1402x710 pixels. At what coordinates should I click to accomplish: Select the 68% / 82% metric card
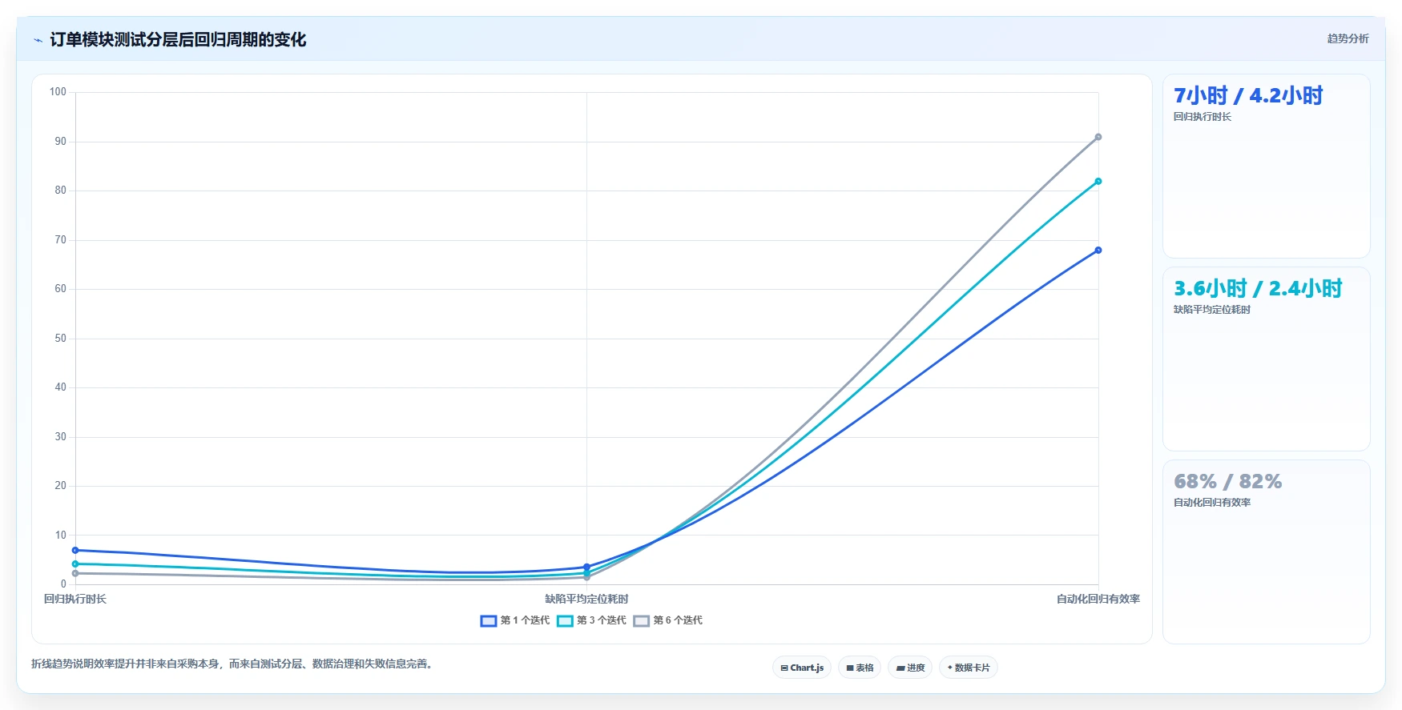(1266, 552)
